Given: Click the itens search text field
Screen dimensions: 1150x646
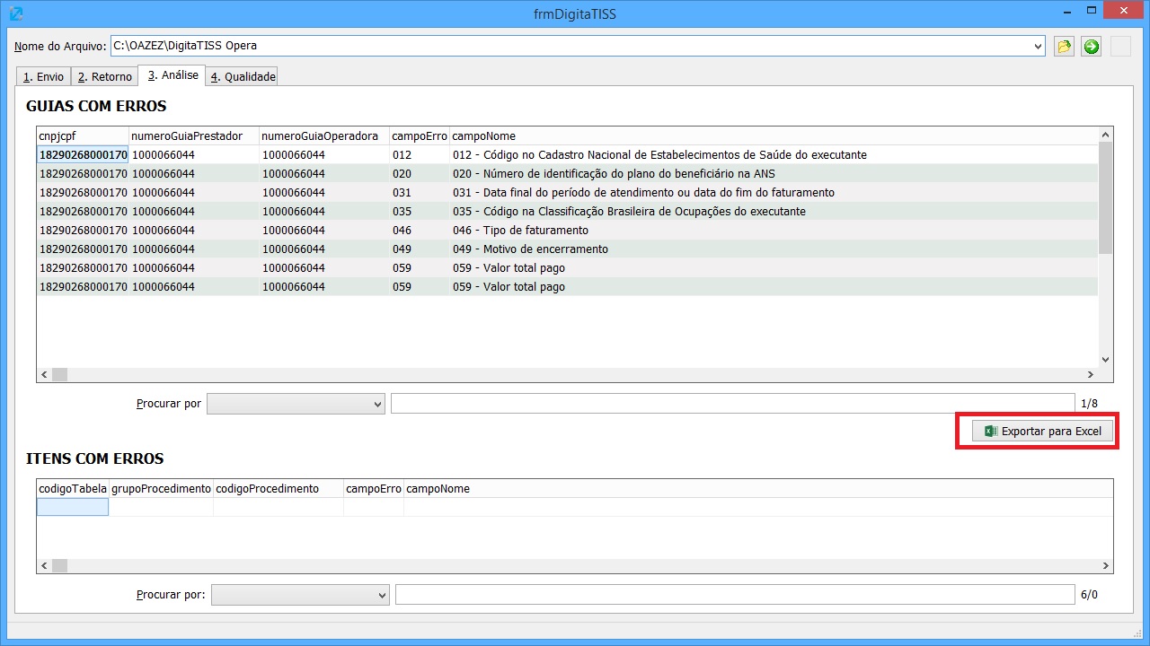Looking at the screenshot, I should click(735, 594).
